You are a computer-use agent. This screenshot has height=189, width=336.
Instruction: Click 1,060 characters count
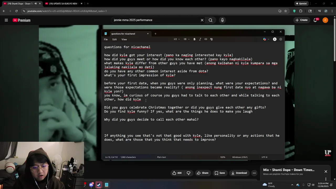tap(128, 157)
